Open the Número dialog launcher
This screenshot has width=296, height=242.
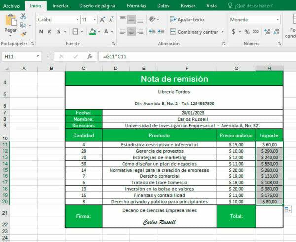pos(279,44)
